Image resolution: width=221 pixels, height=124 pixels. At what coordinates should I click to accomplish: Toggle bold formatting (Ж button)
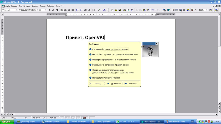[50, 10]
